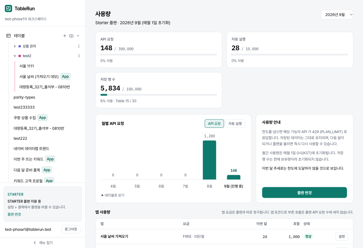Open 서울 날씨 (가져오기 데모) table
The image size is (363, 248).
39,77
